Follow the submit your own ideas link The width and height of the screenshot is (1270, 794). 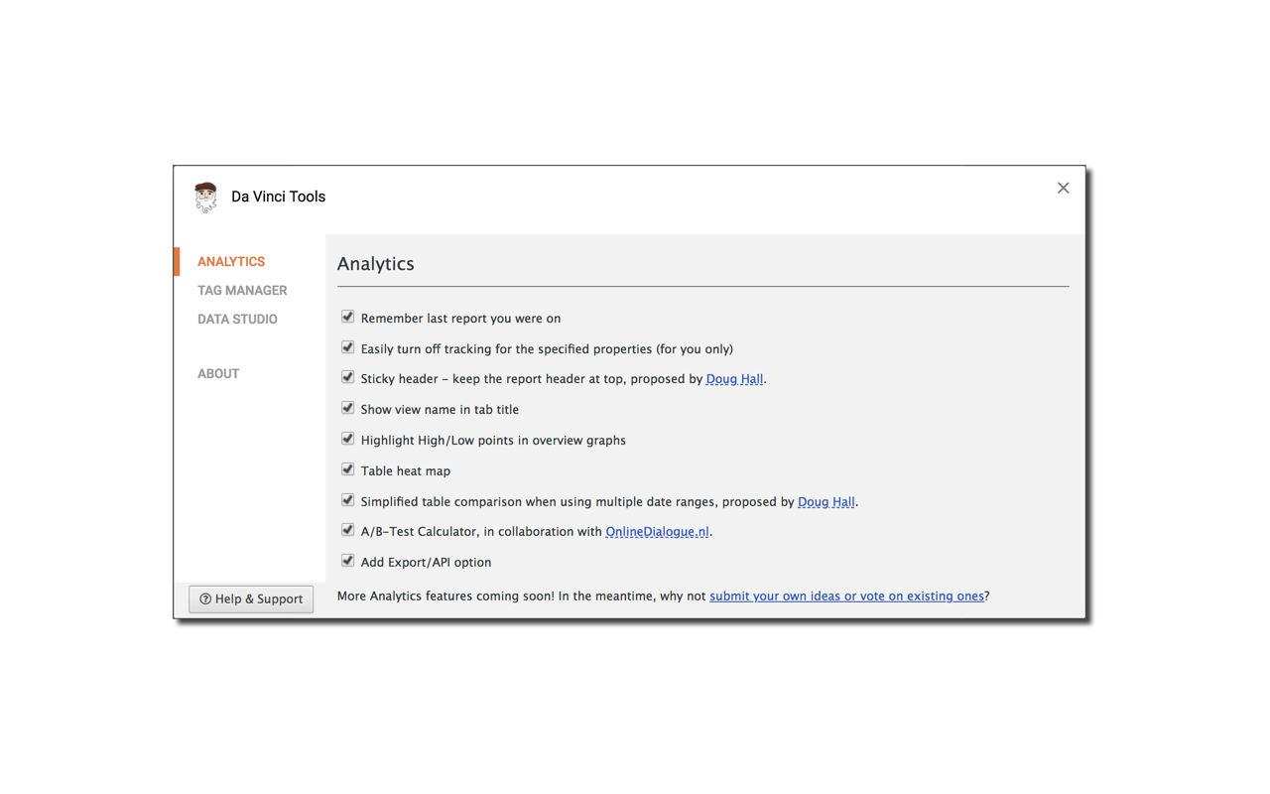[x=846, y=596]
